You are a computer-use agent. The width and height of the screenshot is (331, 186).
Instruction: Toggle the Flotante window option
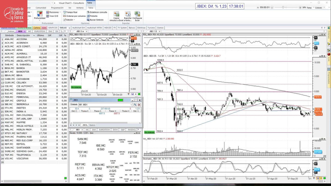pyautogui.click(x=92, y=16)
